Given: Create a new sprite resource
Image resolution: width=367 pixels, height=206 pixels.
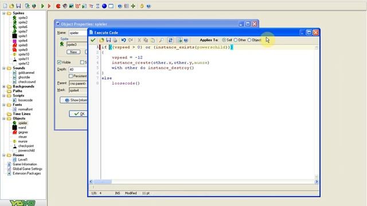Looking at the screenshot, I should point(58,6).
